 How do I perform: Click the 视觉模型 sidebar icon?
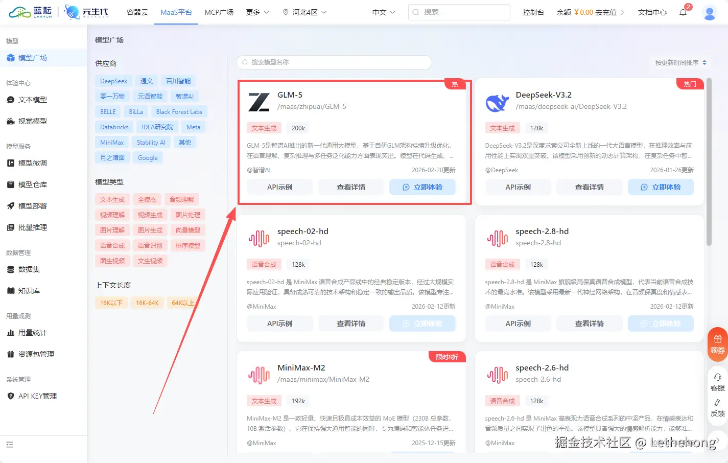11,121
